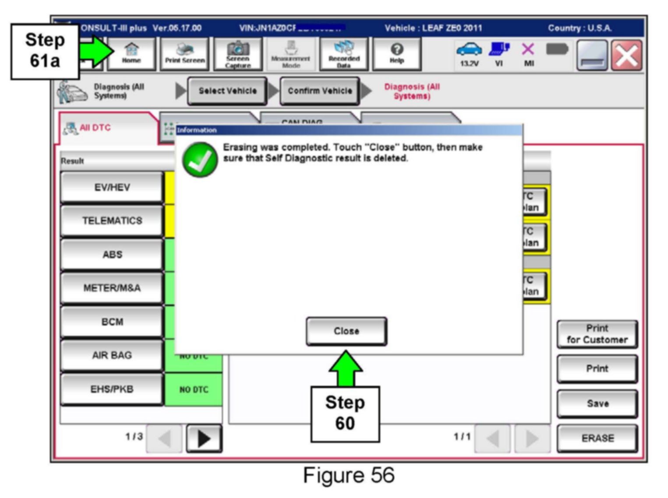Go to next page of system results
This screenshot has width=668, height=498.
click(x=204, y=438)
